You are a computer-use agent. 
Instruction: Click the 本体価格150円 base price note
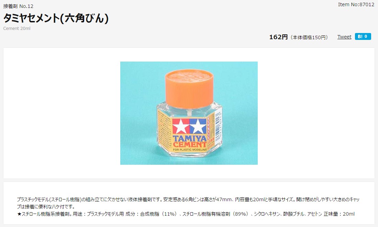309,37
